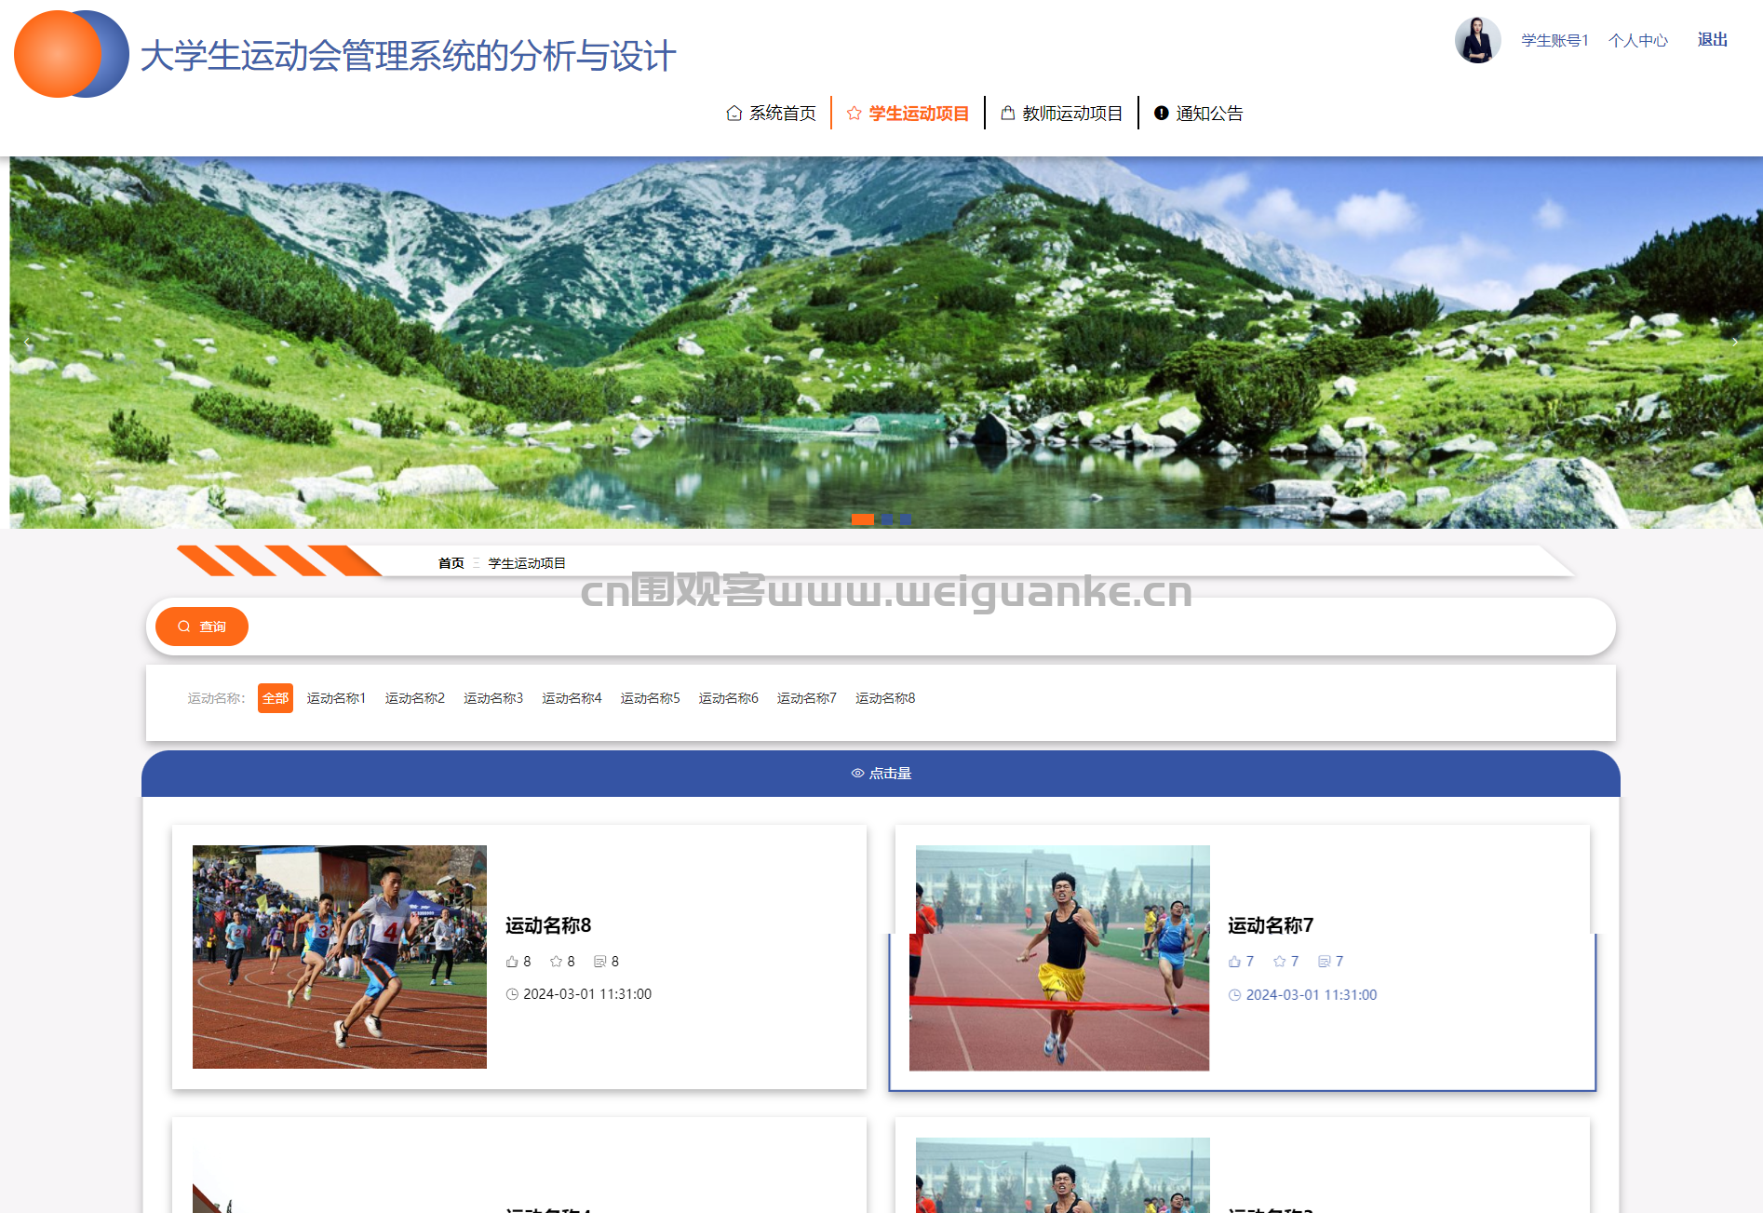Image resolution: width=1763 pixels, height=1213 pixels.
Task: Click the date on 运动名称7 card
Action: (x=1312, y=995)
